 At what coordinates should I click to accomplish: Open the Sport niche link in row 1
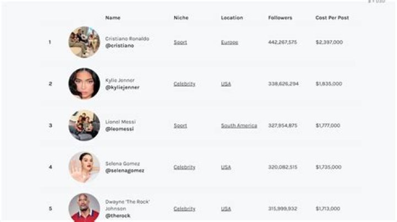point(180,42)
